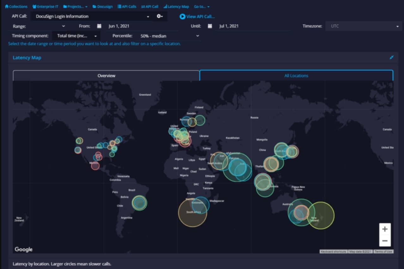Click Collections home icon

(7, 6)
